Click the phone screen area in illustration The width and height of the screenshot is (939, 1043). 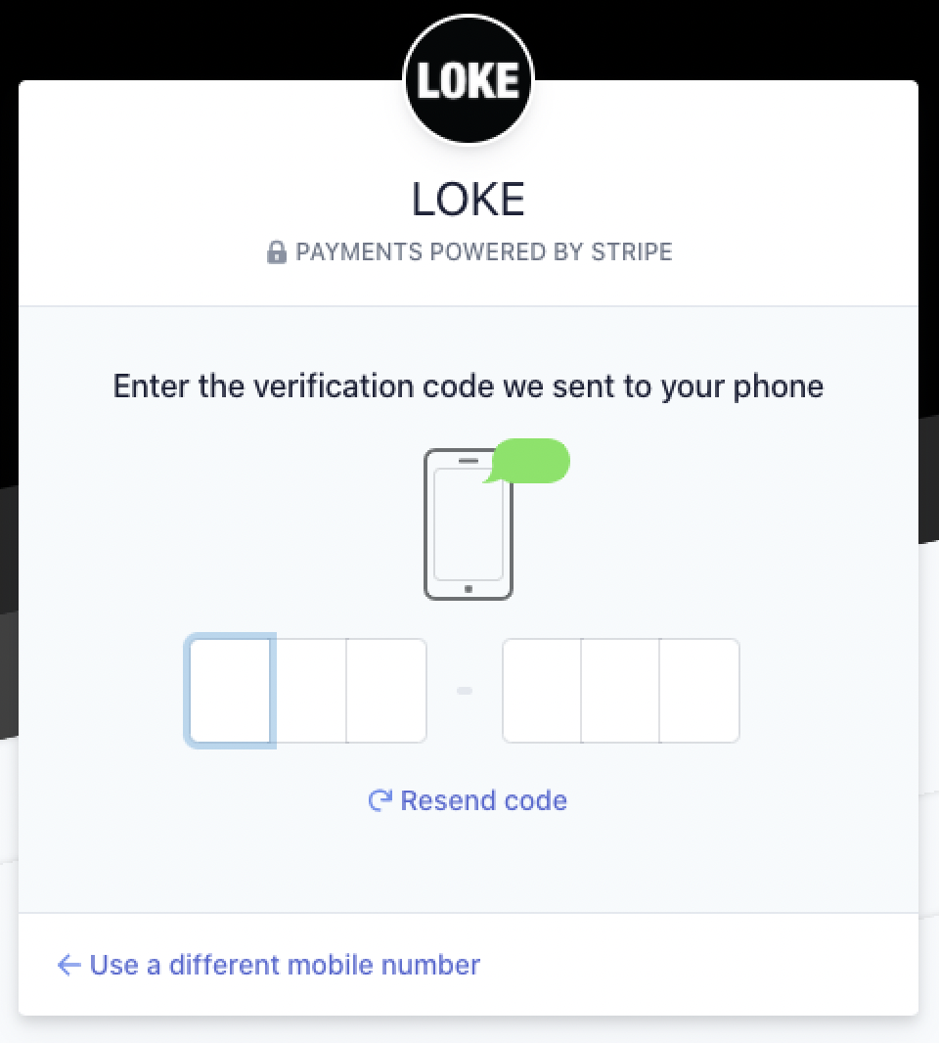(x=469, y=524)
